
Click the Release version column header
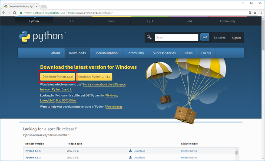[34, 144]
